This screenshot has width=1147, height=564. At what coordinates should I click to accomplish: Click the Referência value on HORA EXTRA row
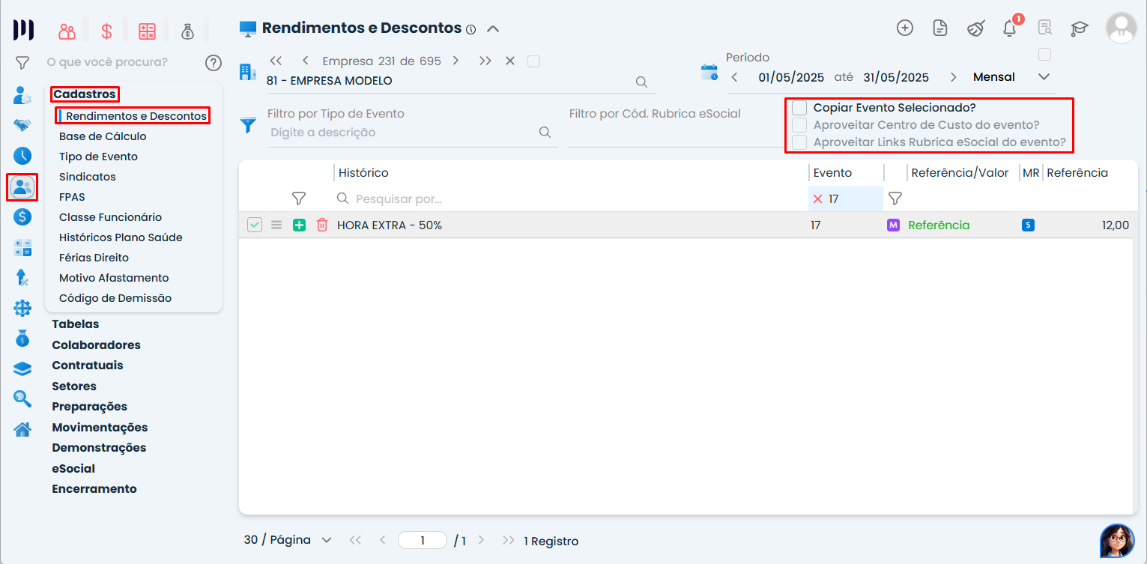tap(939, 225)
